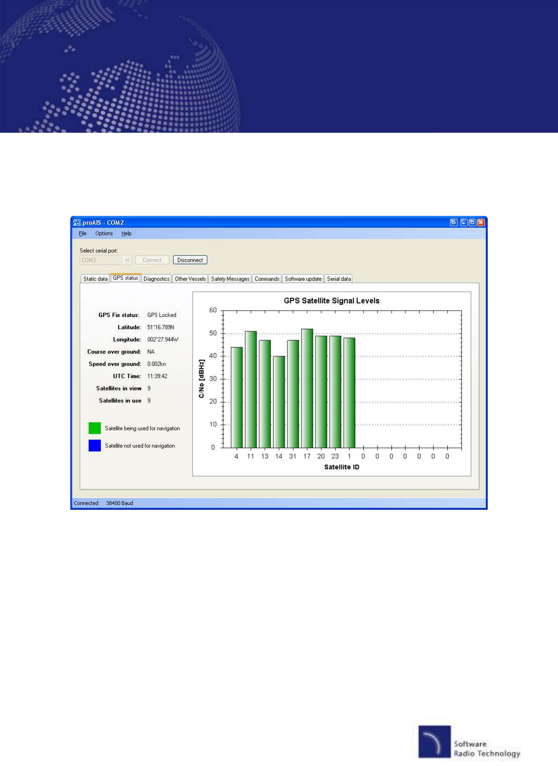Click the bar for satellite 1
Screen dimensions: 558x766
coord(349,393)
